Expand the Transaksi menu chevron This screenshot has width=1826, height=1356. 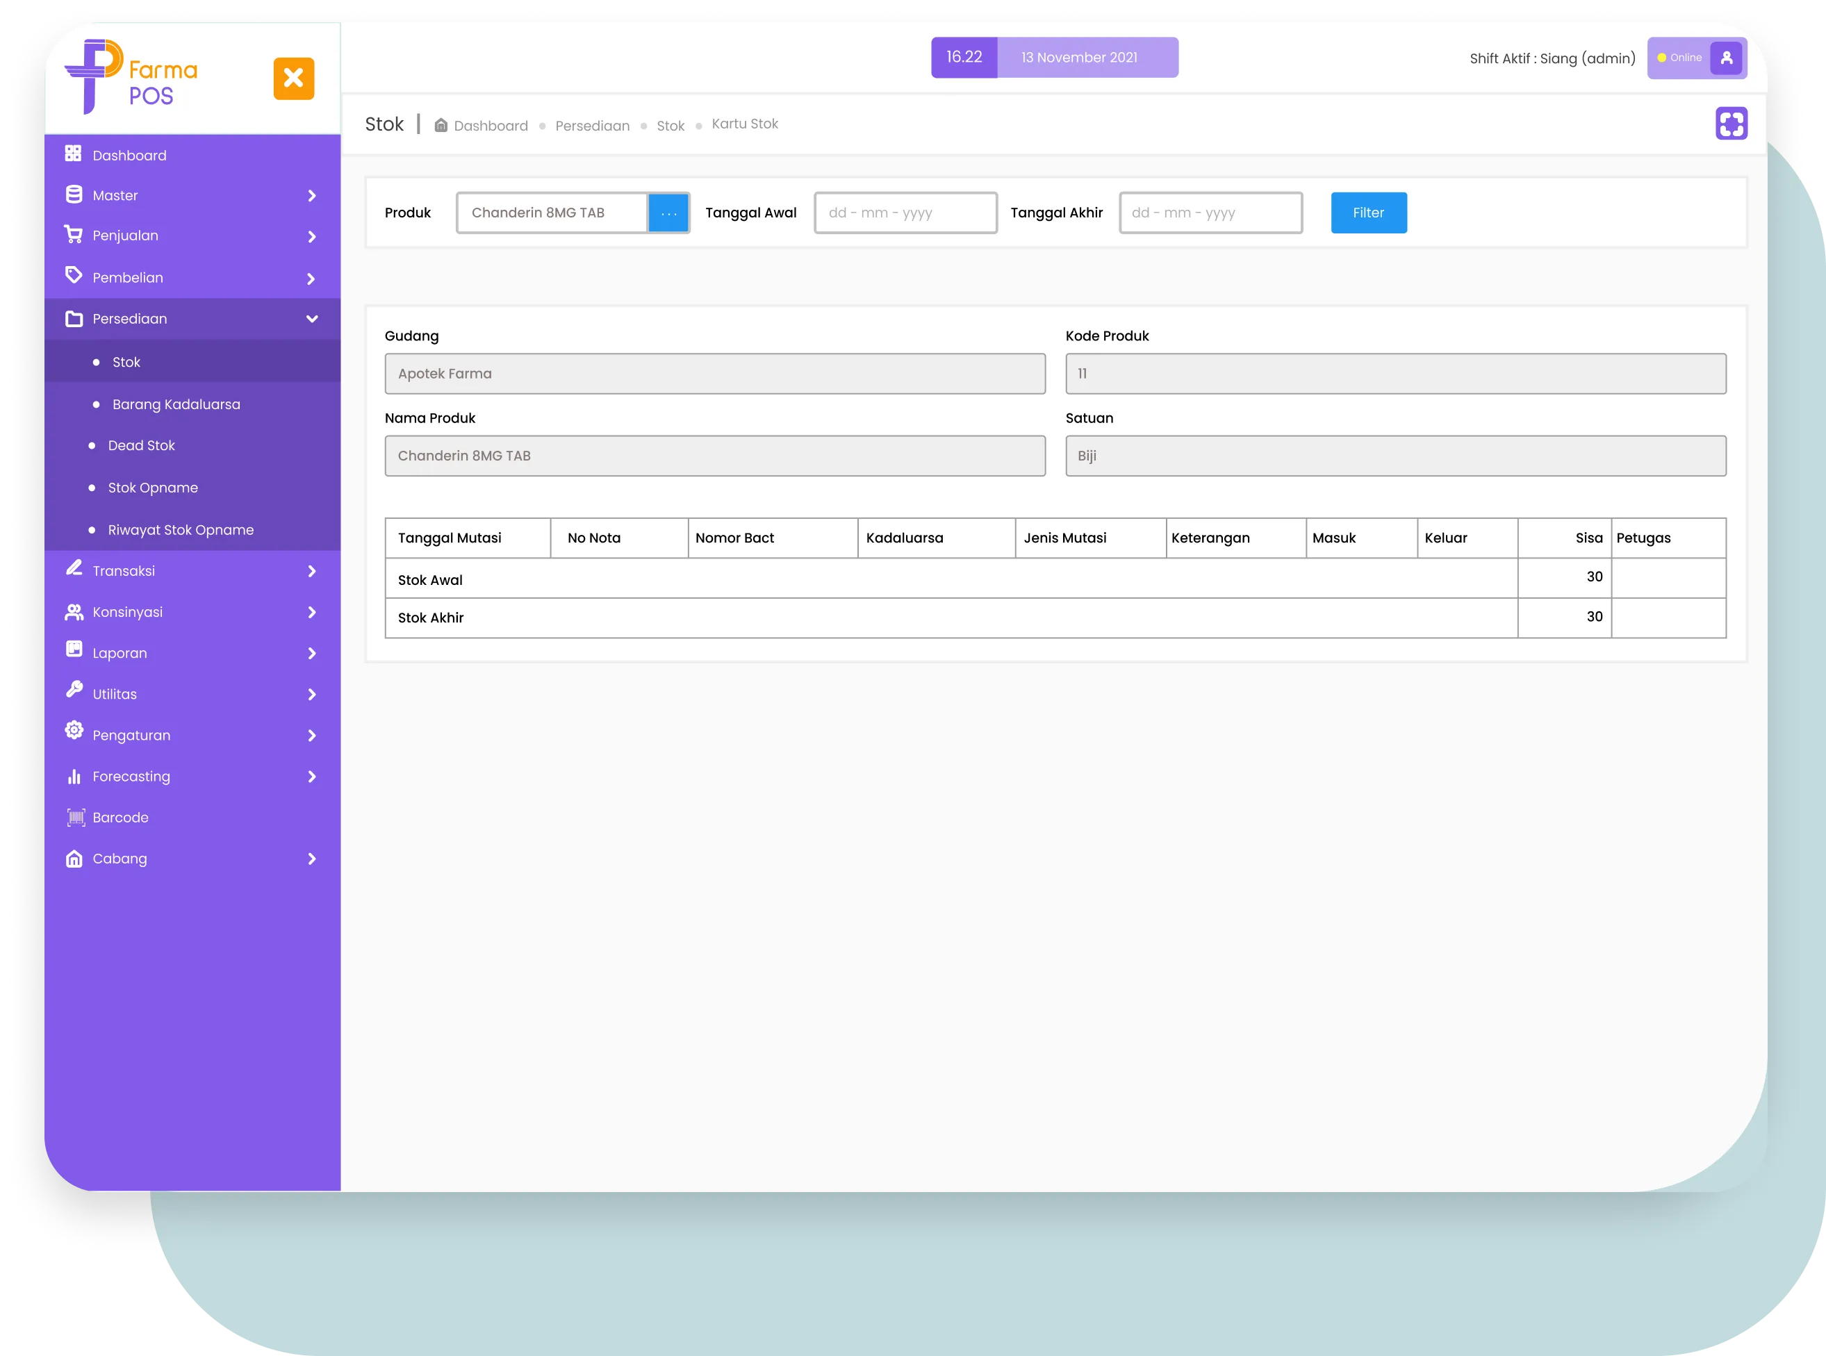coord(311,571)
